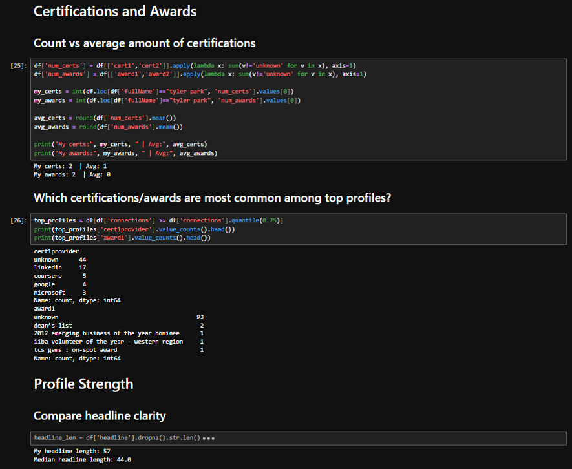Click the Median headline length output line

(x=82, y=459)
